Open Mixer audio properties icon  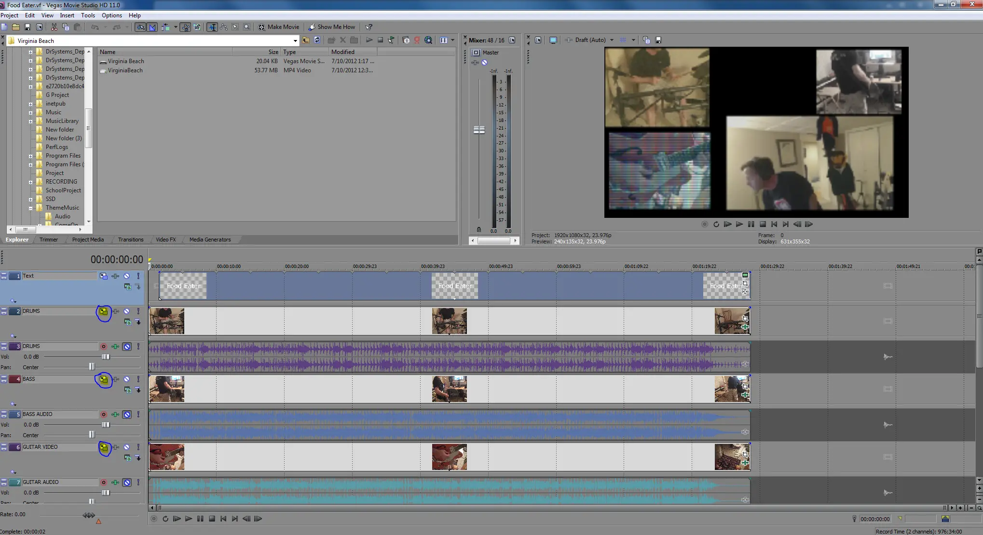[x=512, y=40]
